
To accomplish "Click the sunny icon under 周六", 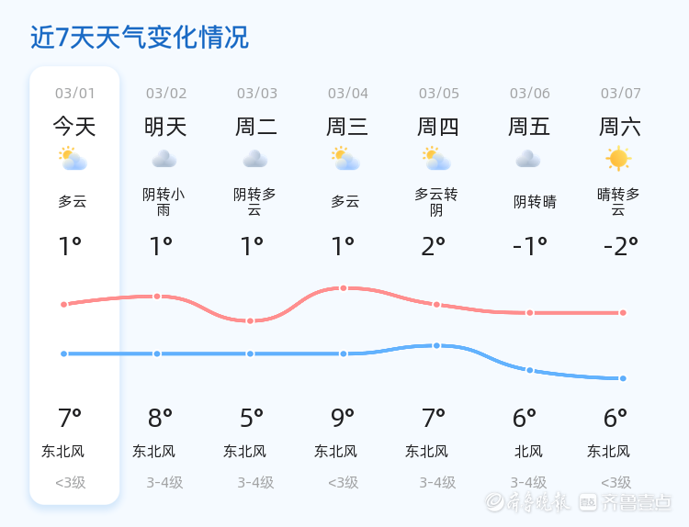I will (618, 159).
